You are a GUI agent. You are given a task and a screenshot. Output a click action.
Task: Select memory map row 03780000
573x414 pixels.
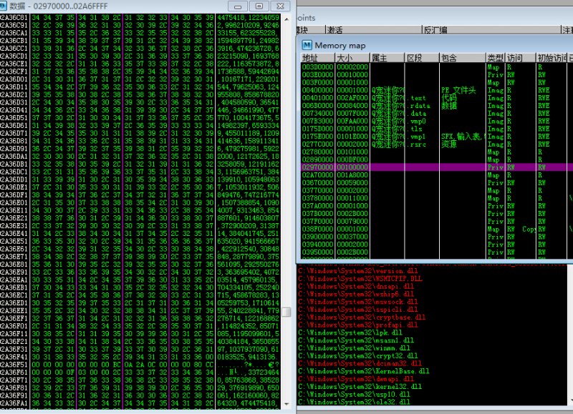pos(437,198)
